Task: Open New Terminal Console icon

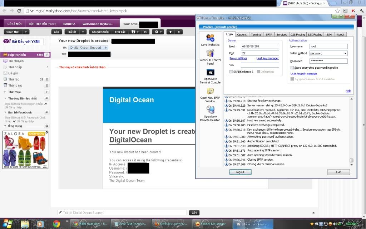Action: pos(210,76)
